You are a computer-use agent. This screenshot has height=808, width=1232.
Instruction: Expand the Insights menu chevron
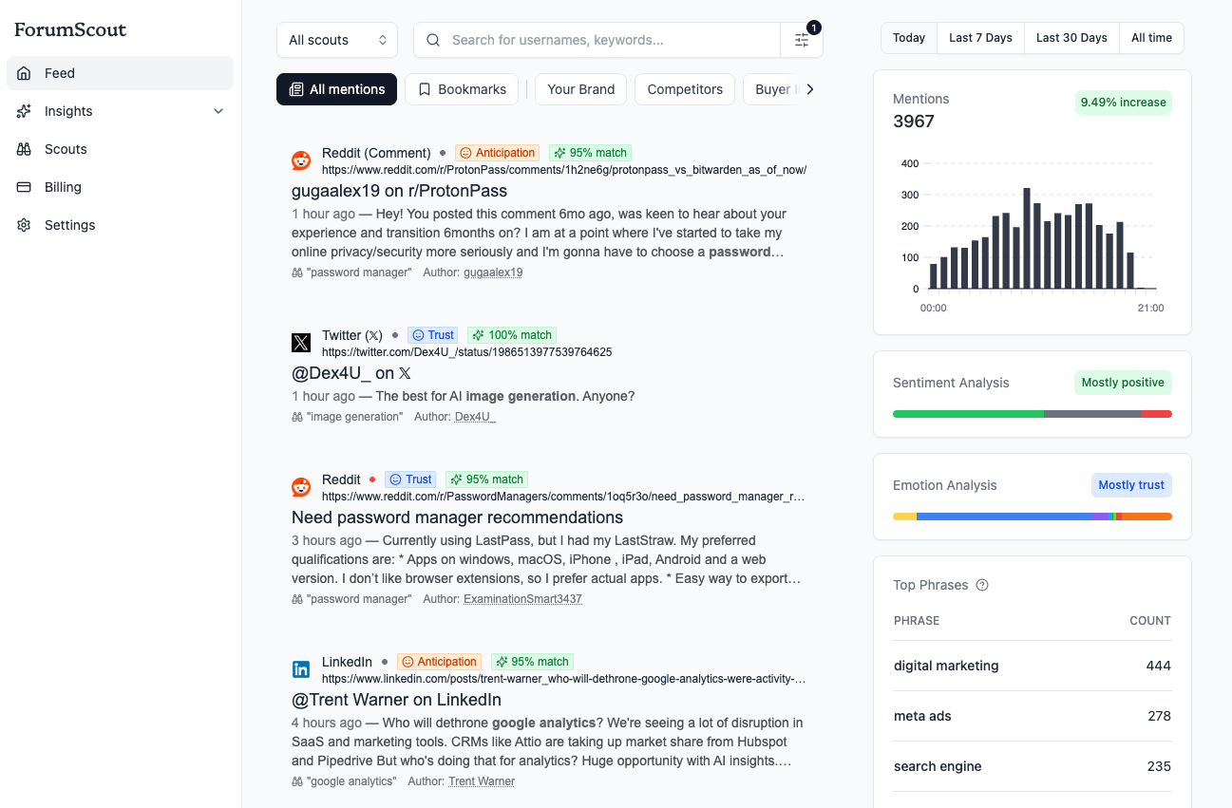(218, 111)
